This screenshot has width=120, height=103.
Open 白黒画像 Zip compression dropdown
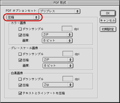[58, 85]
